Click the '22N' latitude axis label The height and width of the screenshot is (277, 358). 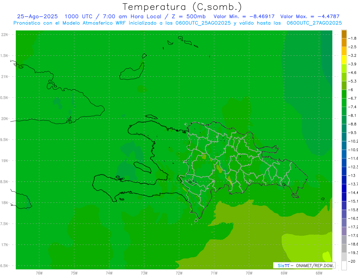pyautogui.click(x=4, y=35)
